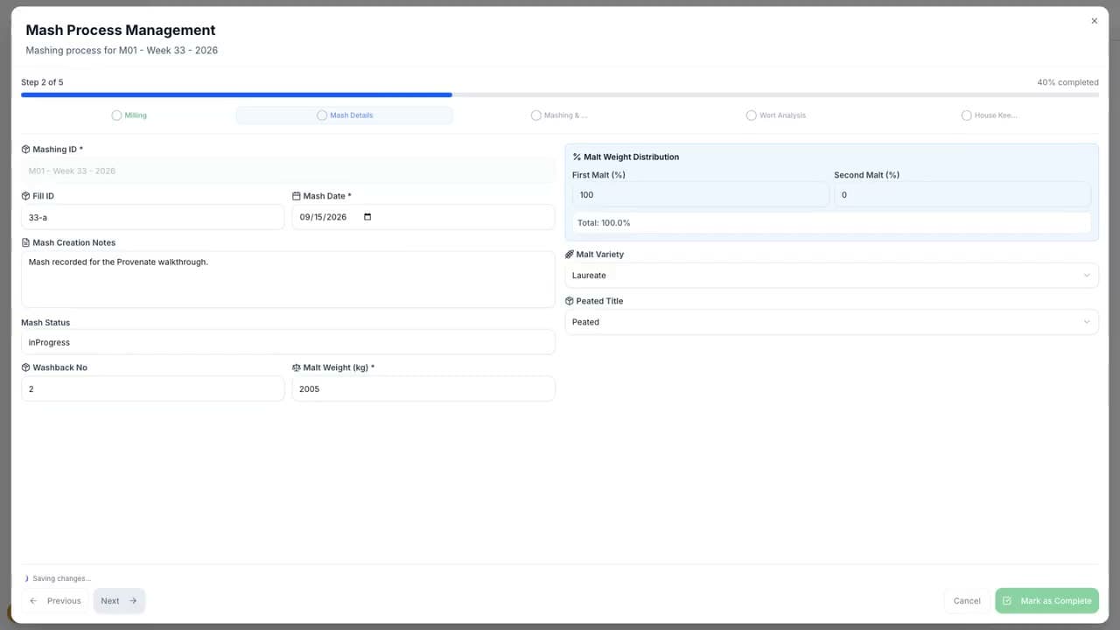Select the Milling step circle
This screenshot has width=1120, height=630.
tap(116, 115)
